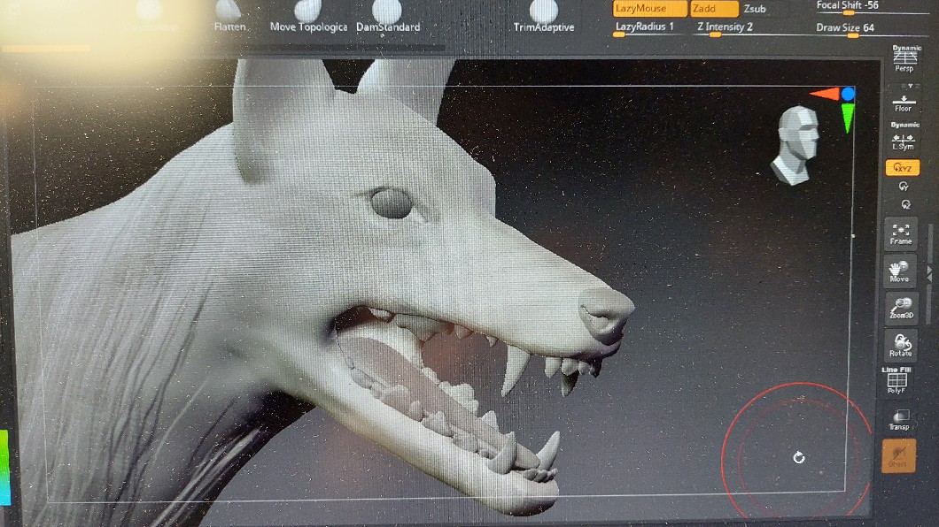Click the Frame view icon

click(x=901, y=233)
